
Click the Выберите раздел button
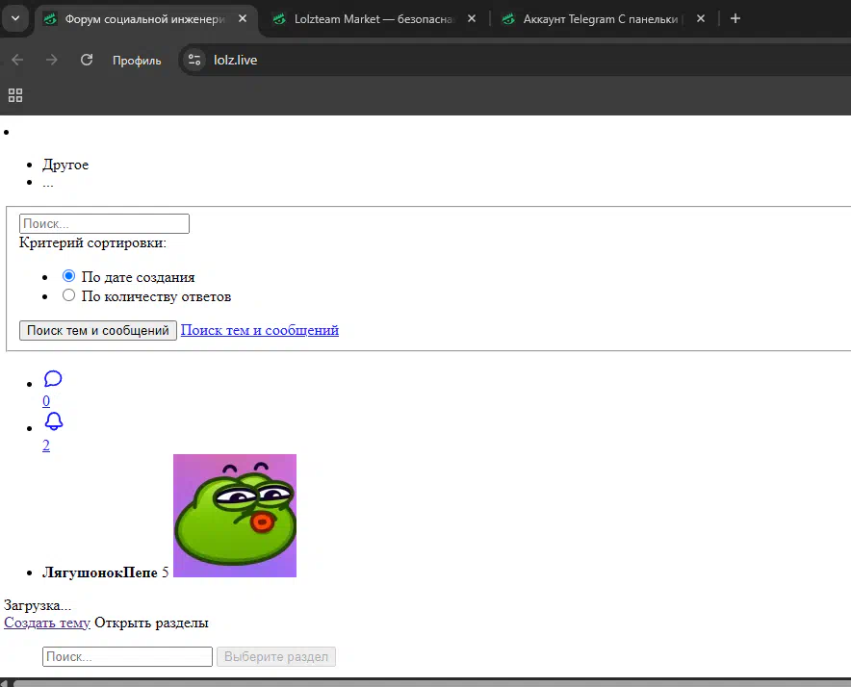coord(276,656)
